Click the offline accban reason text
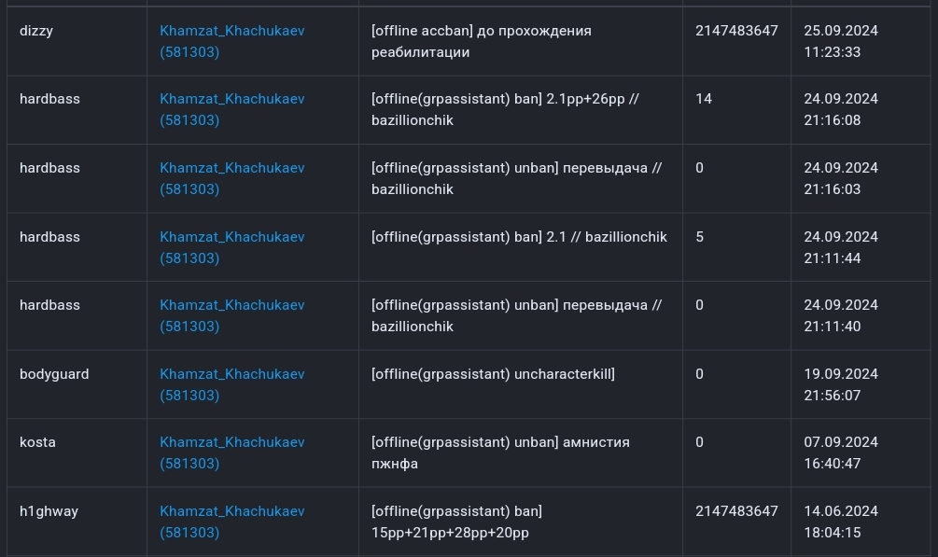 point(481,41)
